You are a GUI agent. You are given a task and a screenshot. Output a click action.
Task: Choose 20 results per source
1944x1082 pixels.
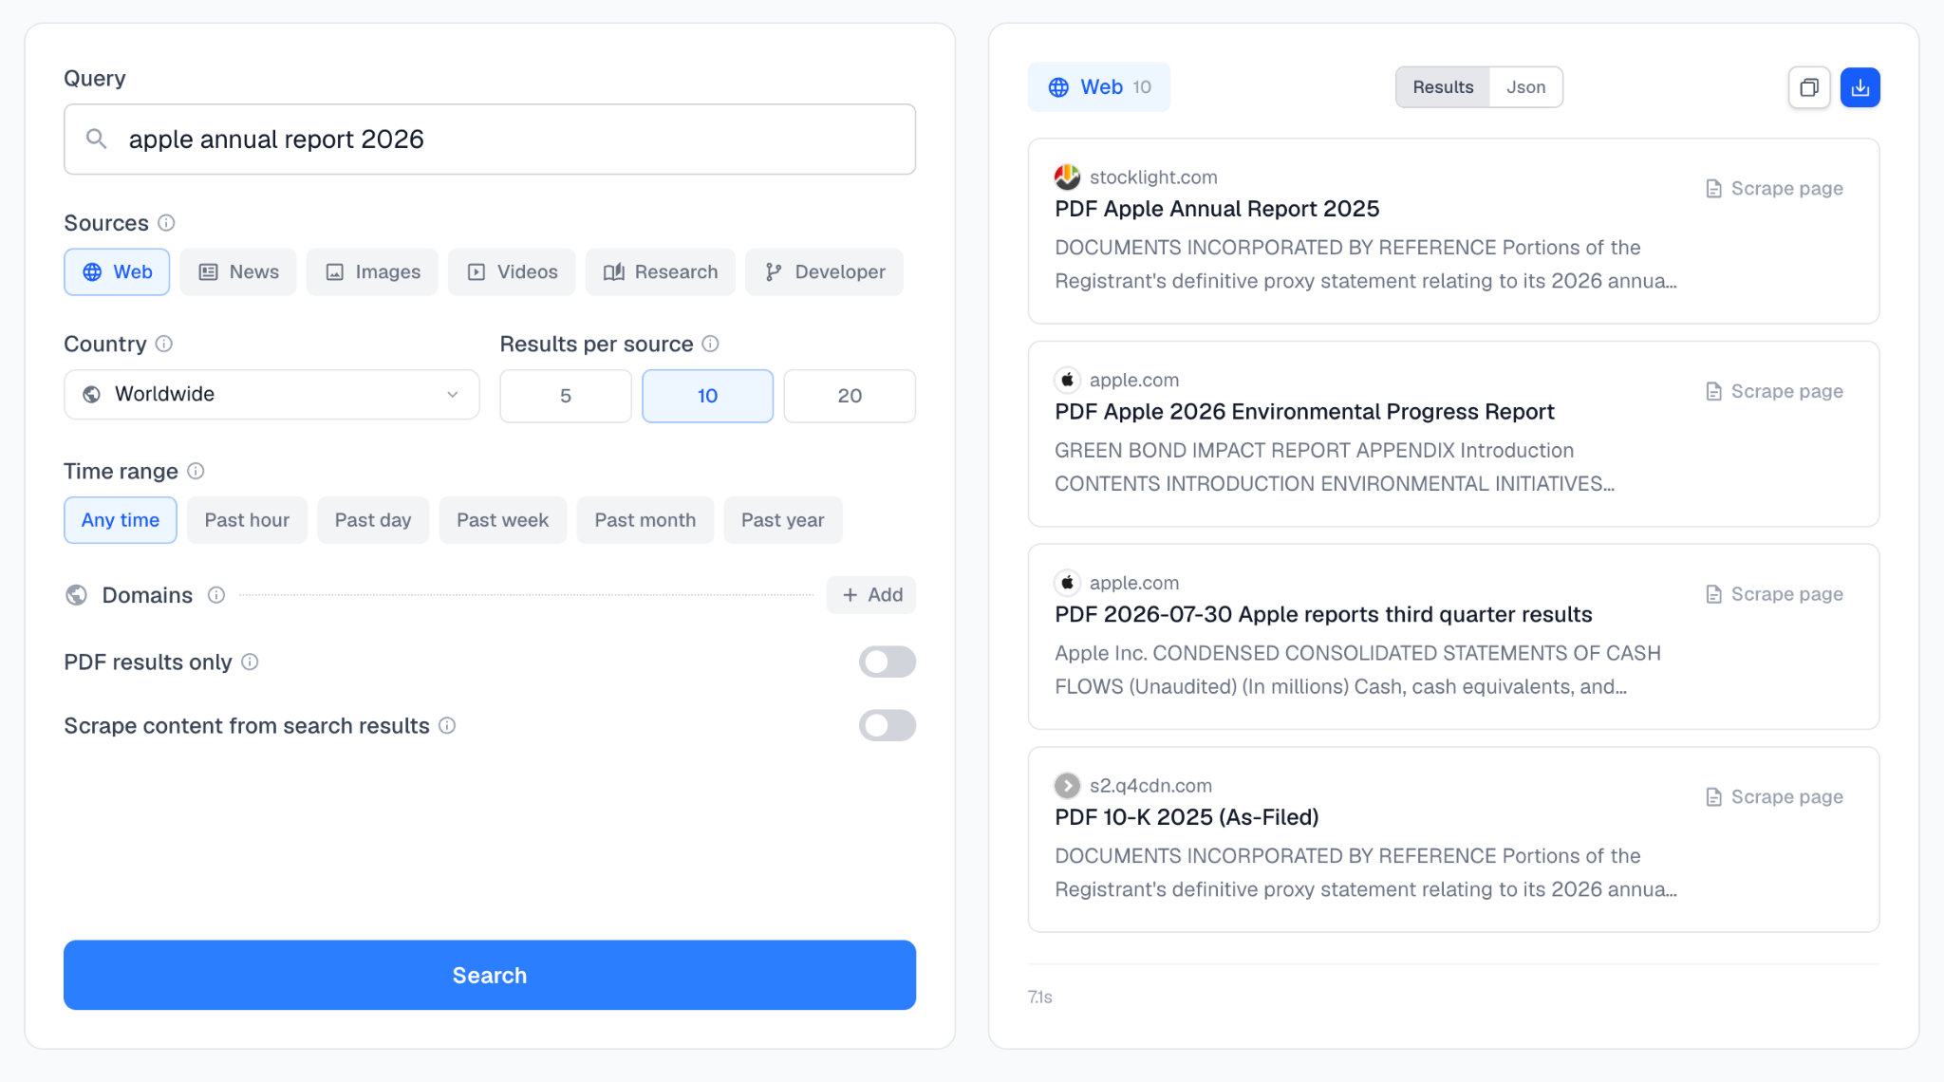click(x=850, y=396)
